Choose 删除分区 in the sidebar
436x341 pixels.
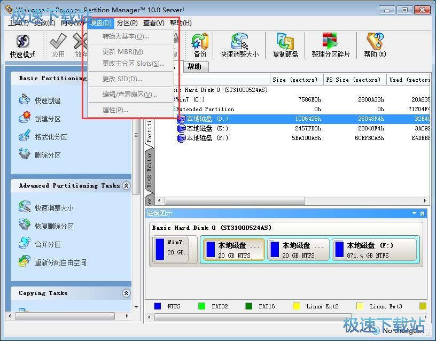pyautogui.click(x=48, y=155)
